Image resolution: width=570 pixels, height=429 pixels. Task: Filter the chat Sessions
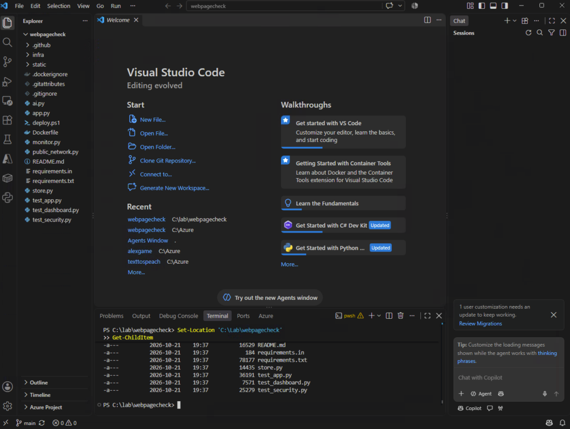pos(552,33)
